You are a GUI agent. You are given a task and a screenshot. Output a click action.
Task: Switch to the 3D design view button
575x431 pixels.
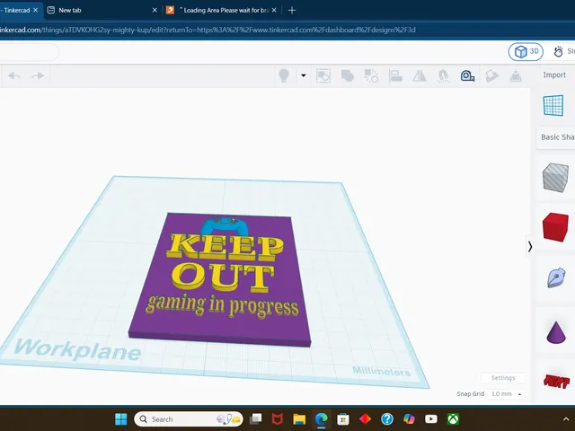pos(526,52)
